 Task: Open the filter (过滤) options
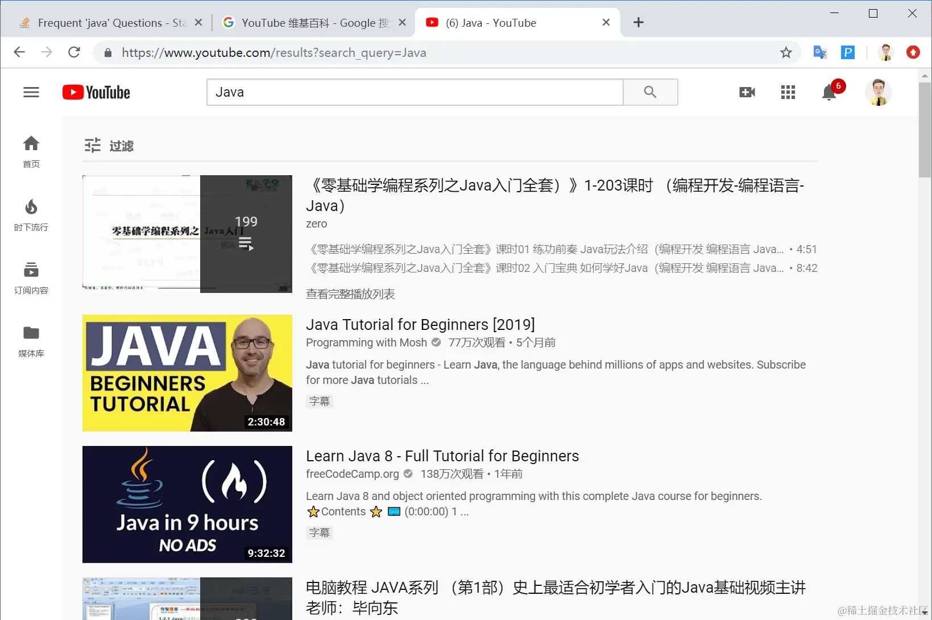click(109, 146)
